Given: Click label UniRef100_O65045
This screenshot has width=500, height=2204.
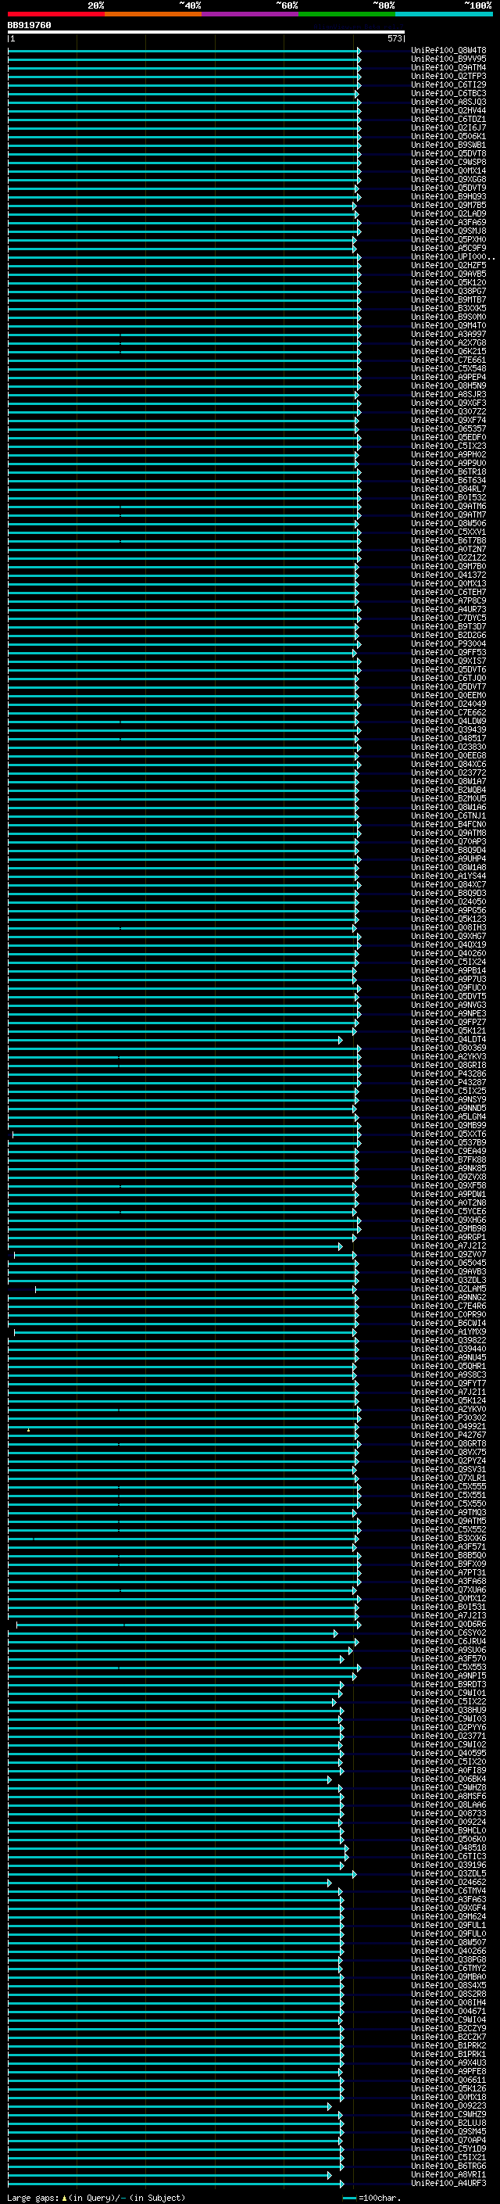Looking at the screenshot, I should [448, 1262].
